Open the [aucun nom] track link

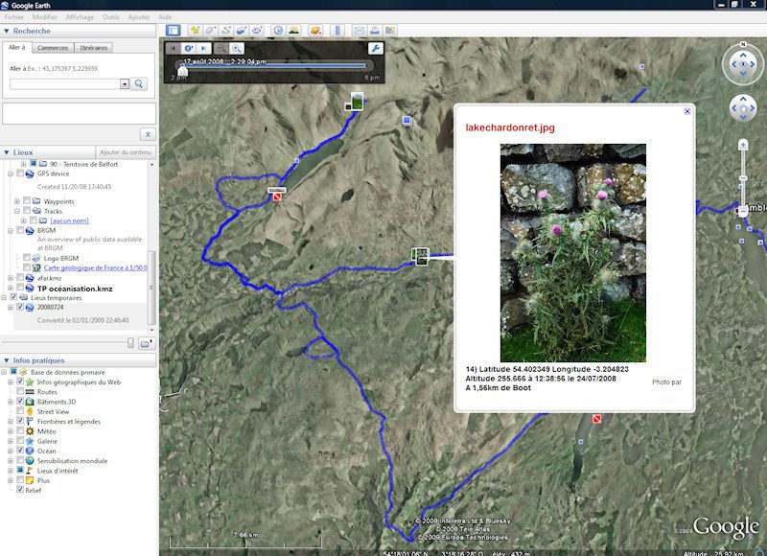tap(69, 220)
